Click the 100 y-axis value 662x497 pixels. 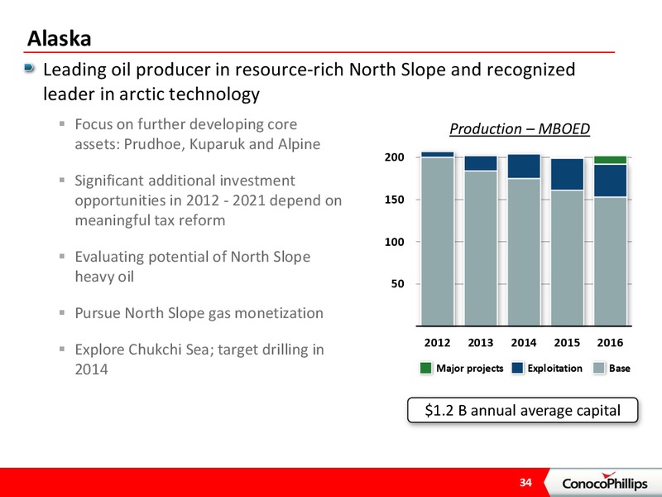395,242
